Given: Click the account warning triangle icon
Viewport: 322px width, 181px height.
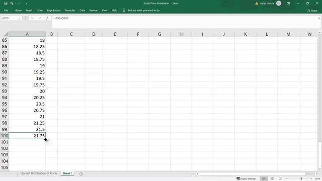Looking at the screenshot, I should tap(257, 4).
